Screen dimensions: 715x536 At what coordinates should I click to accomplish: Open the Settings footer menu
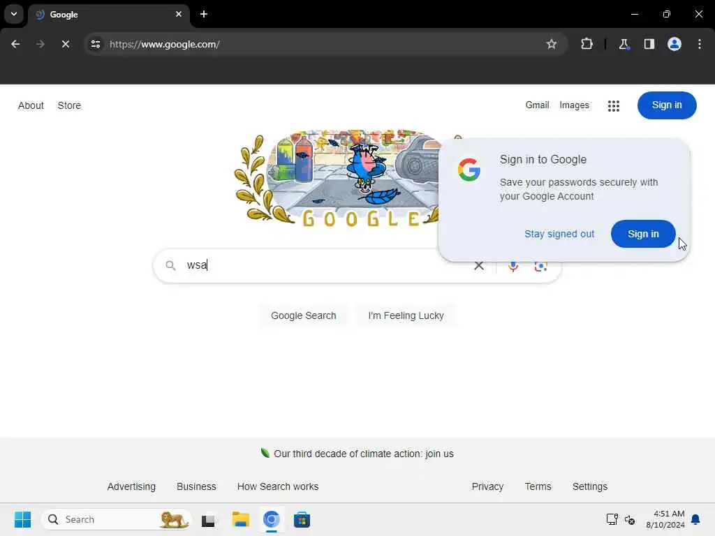click(589, 486)
